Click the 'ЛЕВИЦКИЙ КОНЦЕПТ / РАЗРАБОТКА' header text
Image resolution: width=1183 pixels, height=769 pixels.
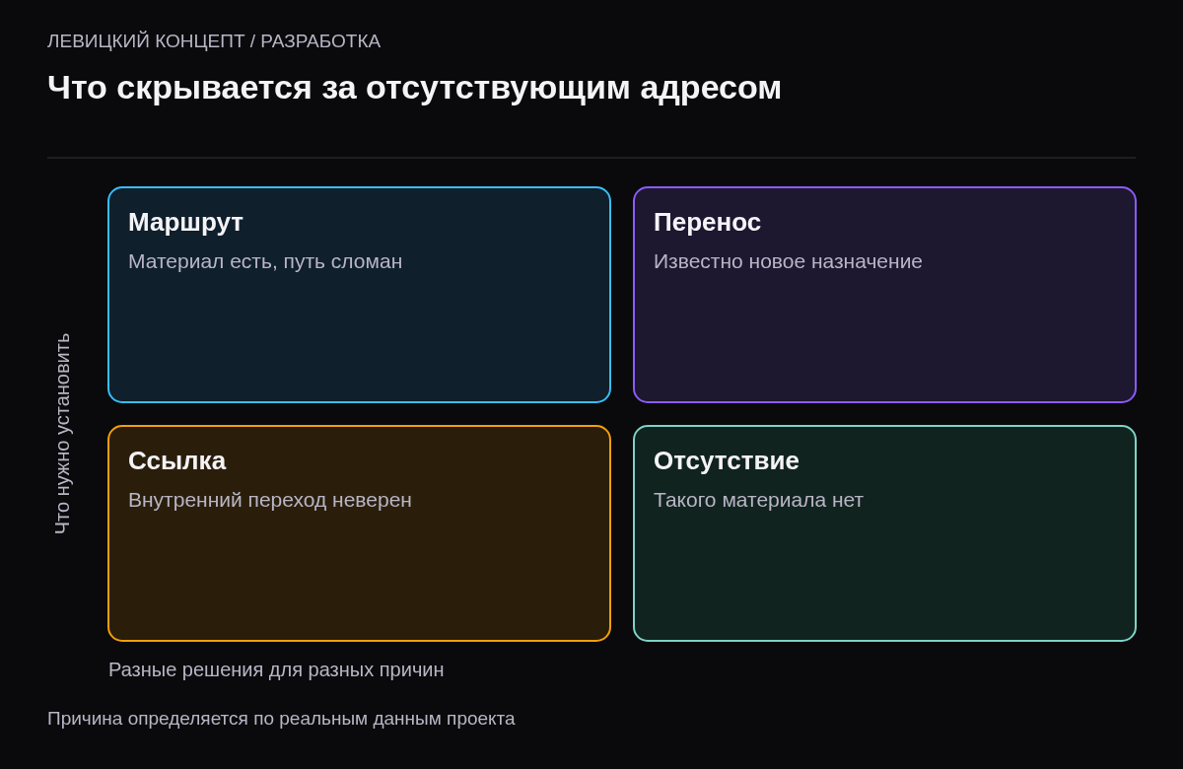(x=214, y=41)
